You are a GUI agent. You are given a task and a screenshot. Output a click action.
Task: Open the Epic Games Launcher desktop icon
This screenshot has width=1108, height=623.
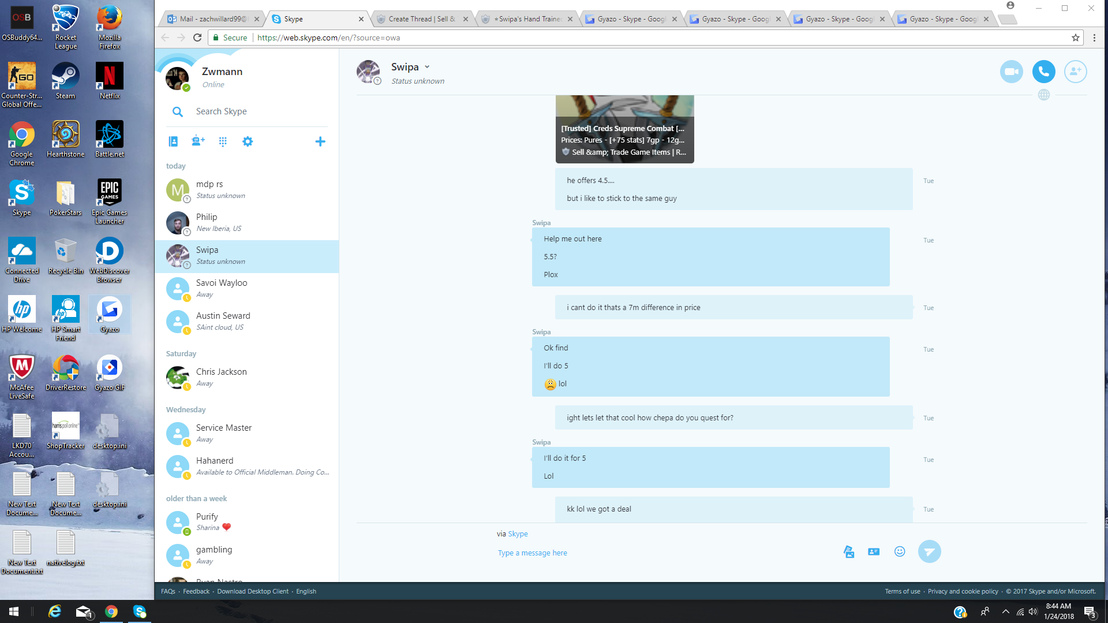[x=110, y=202]
